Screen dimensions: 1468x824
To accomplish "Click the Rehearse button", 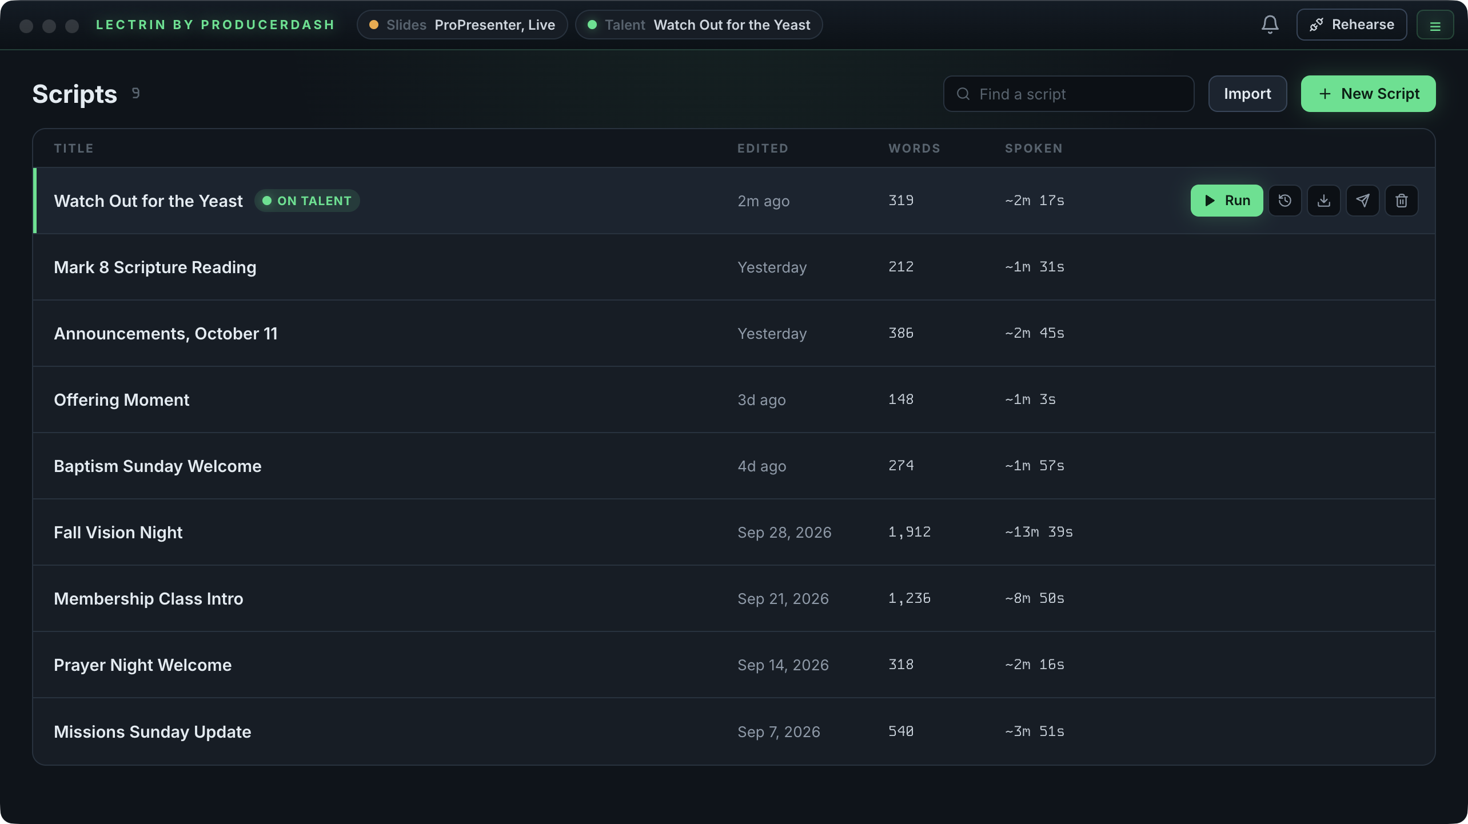I will tap(1351, 25).
